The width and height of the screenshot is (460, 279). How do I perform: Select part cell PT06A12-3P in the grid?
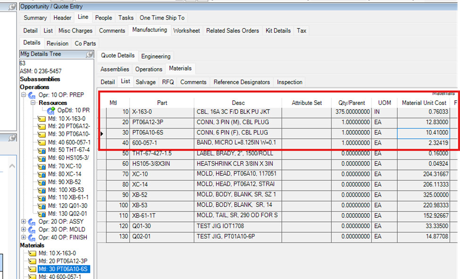(162, 122)
